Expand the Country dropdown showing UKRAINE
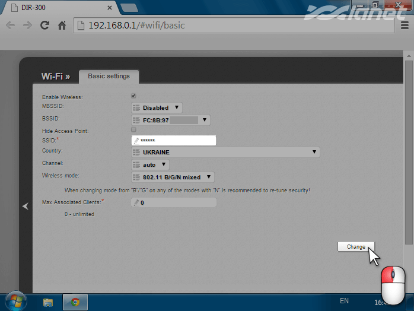 [x=225, y=153]
